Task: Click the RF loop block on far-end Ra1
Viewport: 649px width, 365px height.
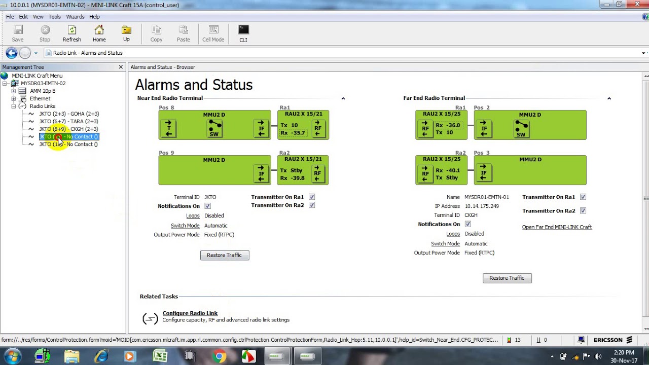Action: (x=425, y=128)
